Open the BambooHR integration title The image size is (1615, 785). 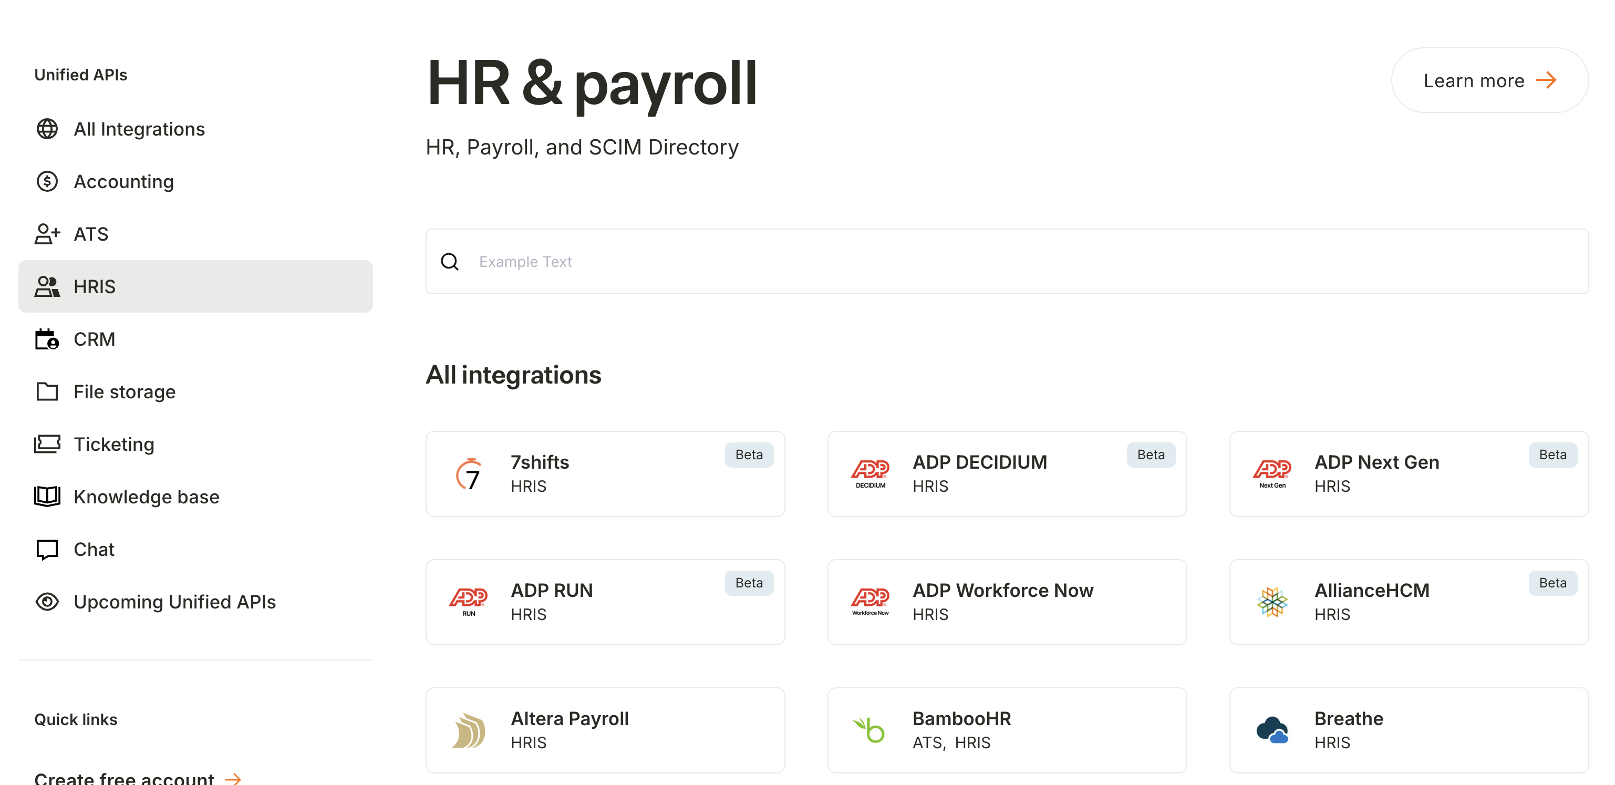pyautogui.click(x=962, y=719)
